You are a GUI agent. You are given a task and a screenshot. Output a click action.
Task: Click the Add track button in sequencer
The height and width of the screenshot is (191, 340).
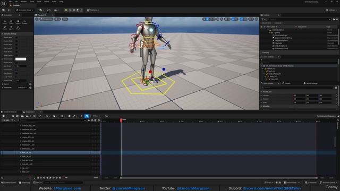click(x=6, y=120)
